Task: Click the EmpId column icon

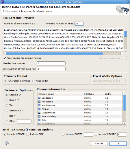Action: 39,109
